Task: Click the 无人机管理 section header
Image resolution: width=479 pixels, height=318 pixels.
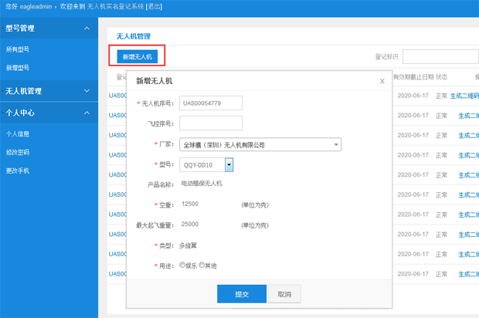Action: tap(49, 91)
